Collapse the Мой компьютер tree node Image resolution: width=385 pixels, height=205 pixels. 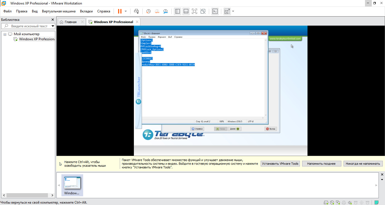point(5,34)
